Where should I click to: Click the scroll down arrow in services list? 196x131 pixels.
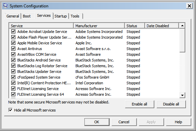coord(182,95)
